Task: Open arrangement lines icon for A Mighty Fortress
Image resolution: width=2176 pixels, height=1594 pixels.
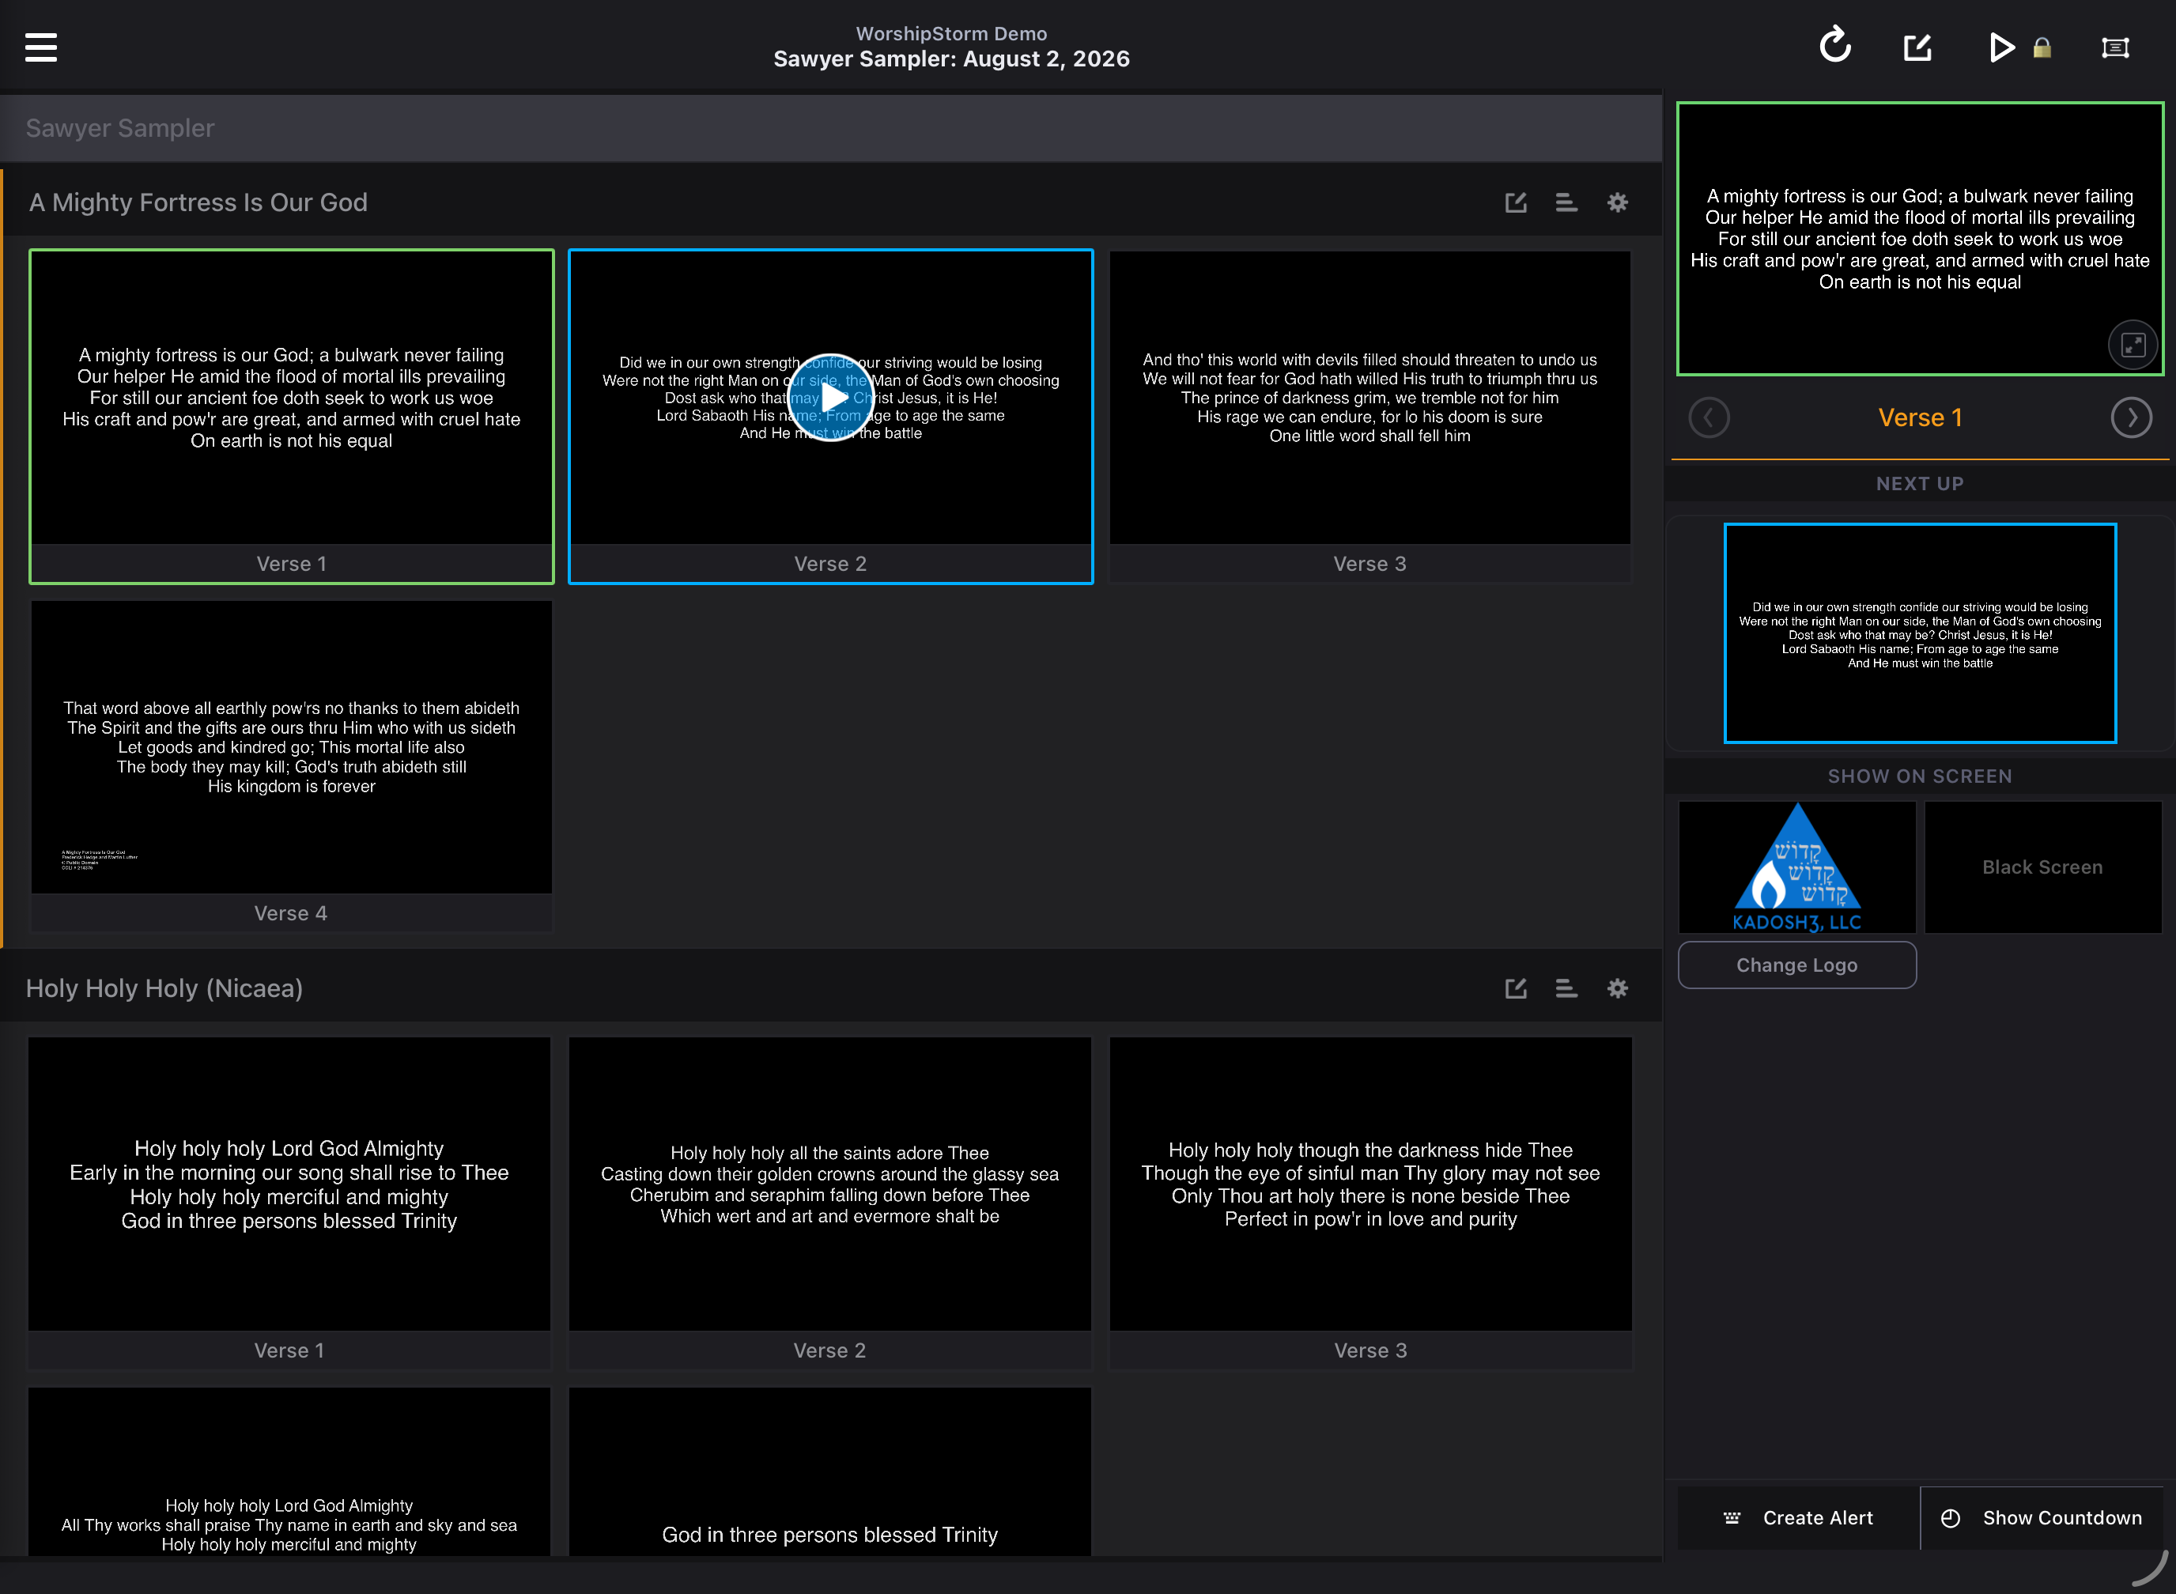Action: point(1566,202)
